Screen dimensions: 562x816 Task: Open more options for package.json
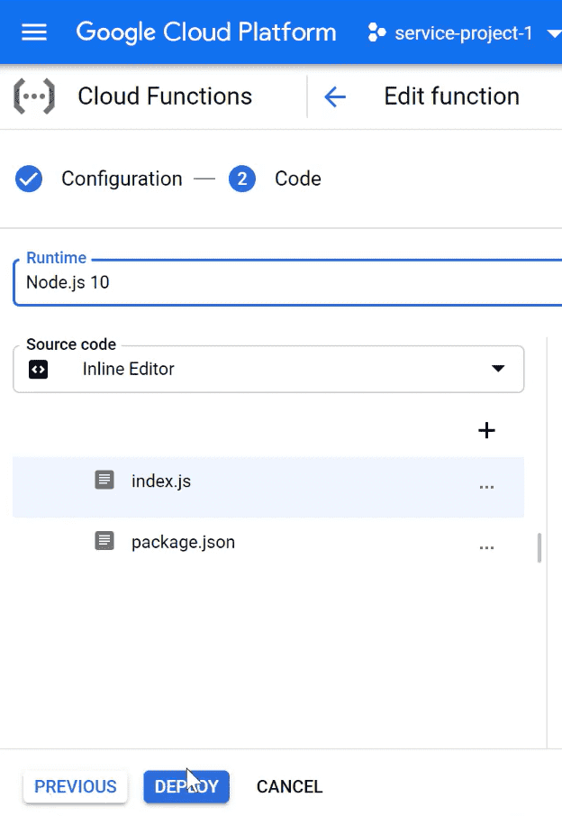[486, 546]
